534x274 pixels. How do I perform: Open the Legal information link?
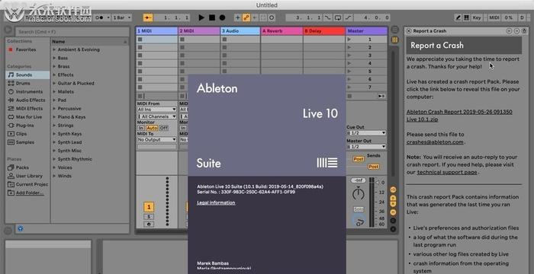coord(216,202)
